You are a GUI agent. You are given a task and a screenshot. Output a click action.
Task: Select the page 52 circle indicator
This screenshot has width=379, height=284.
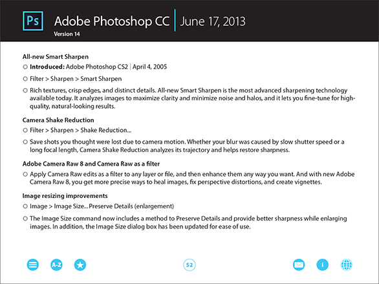pyautogui.click(x=189, y=265)
